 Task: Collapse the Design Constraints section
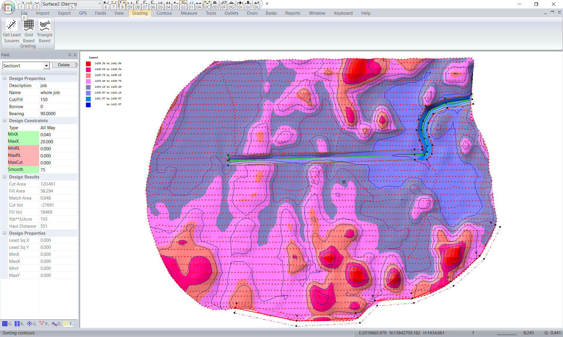(x=5, y=121)
